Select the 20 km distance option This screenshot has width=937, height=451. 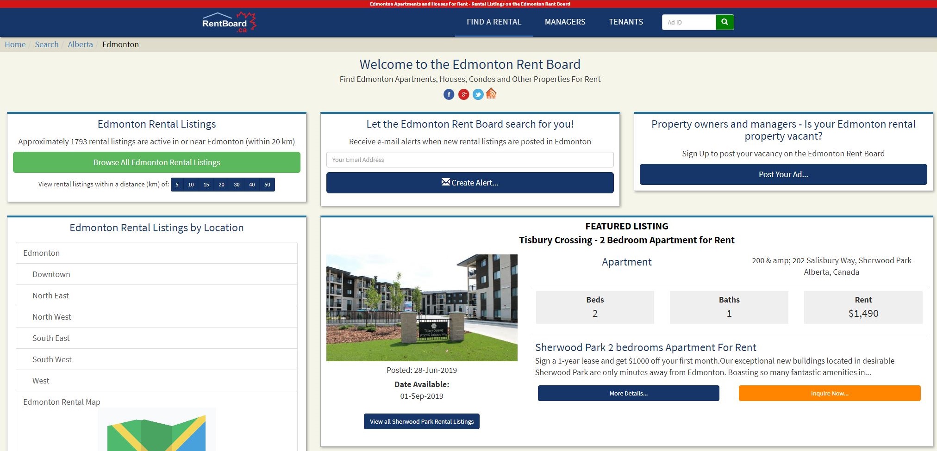221,184
